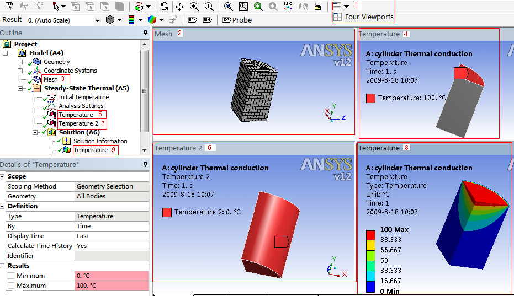This screenshot has height=296, width=514.
Task: Choose the vertex selection filter
Action: [x=75, y=6]
